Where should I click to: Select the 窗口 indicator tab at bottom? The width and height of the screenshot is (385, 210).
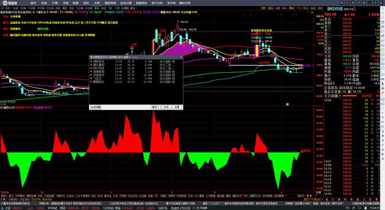[x=11, y=196]
